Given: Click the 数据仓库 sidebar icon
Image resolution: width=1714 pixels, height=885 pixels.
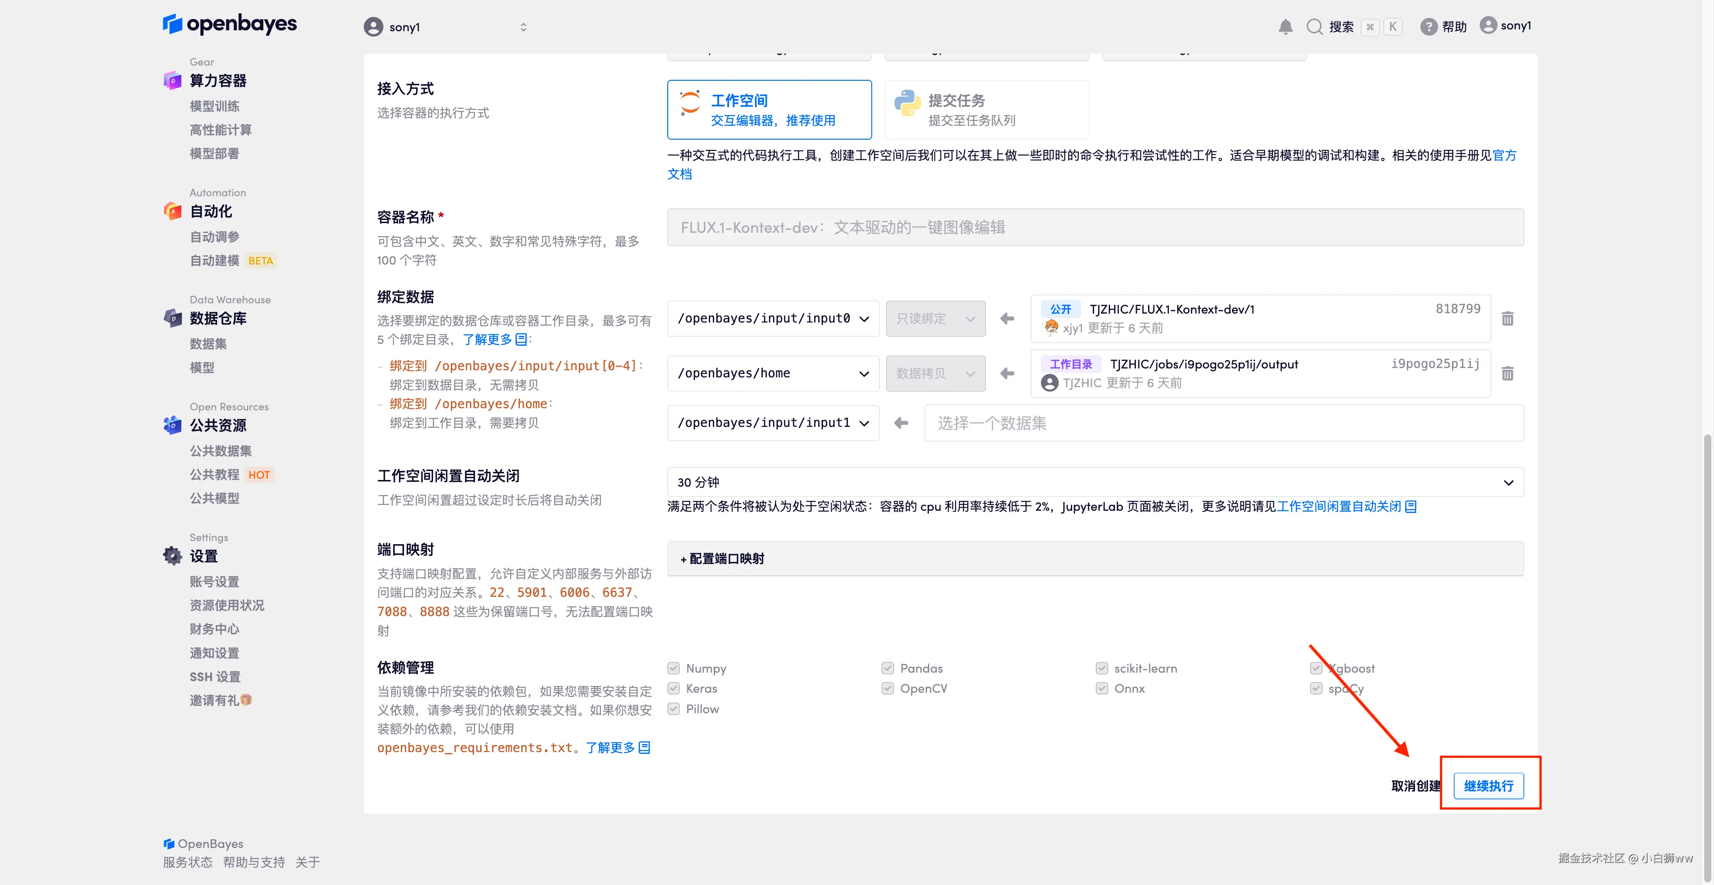Looking at the screenshot, I should [x=172, y=318].
